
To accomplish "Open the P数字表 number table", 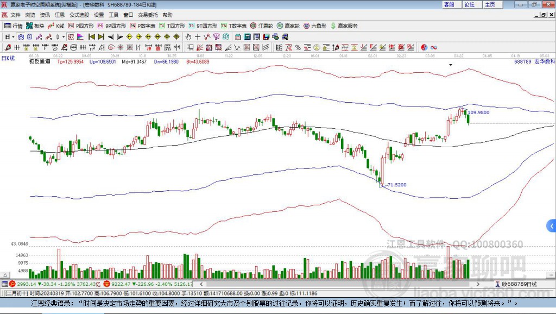I will click(x=142, y=26).
